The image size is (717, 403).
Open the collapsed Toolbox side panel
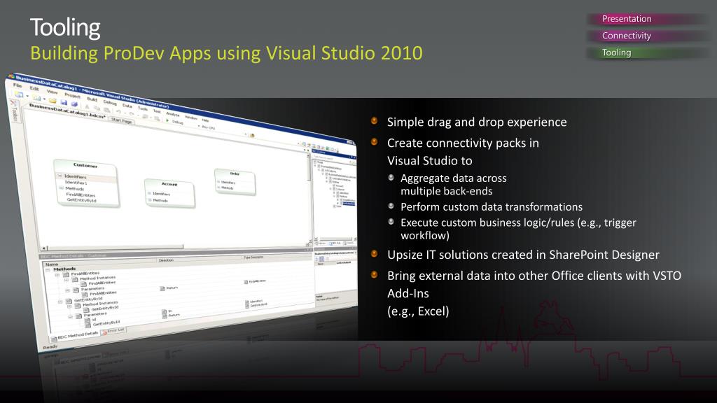pyautogui.click(x=14, y=111)
